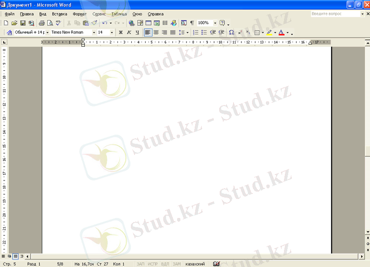Toggle numbered list formatting
Screen dimensions: 370x267
pyautogui.click(x=196, y=32)
